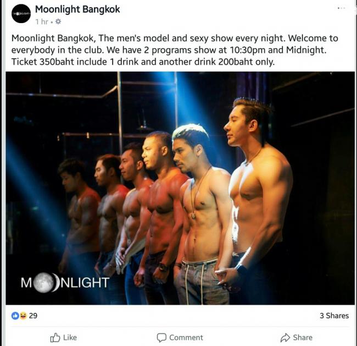Open the 1 hr timestamp link
Screen dimensions: 357x346
(x=42, y=21)
